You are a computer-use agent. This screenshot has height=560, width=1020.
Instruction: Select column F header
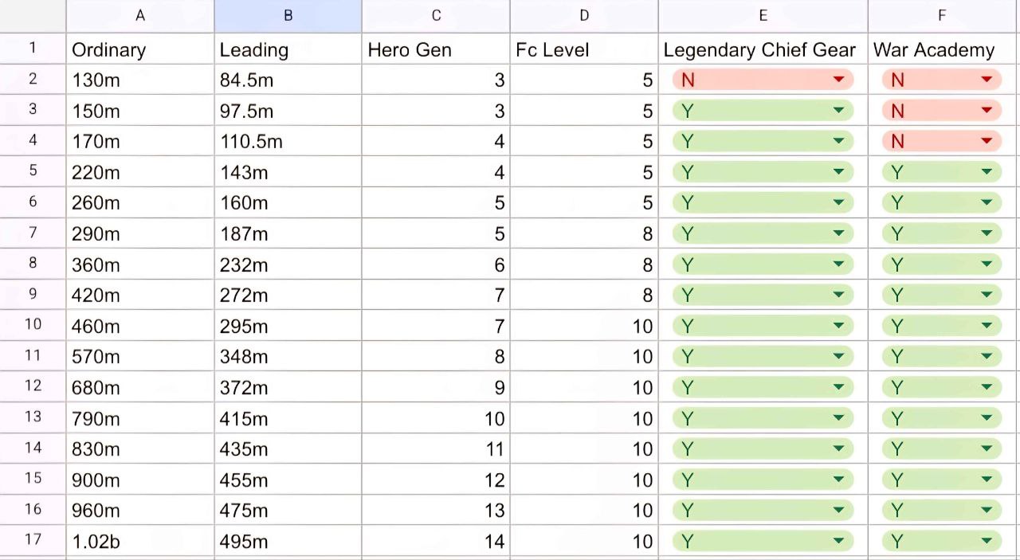943,16
